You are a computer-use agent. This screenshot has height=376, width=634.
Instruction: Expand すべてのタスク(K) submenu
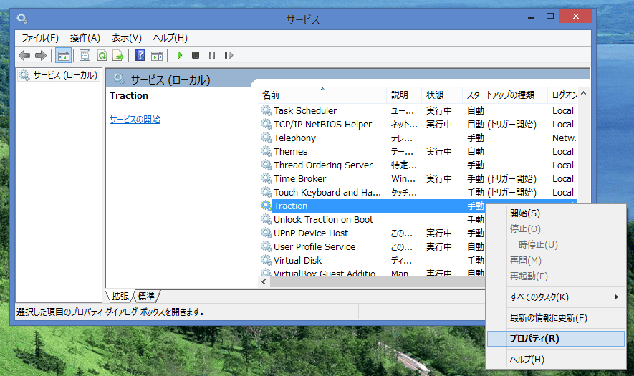[x=556, y=297]
